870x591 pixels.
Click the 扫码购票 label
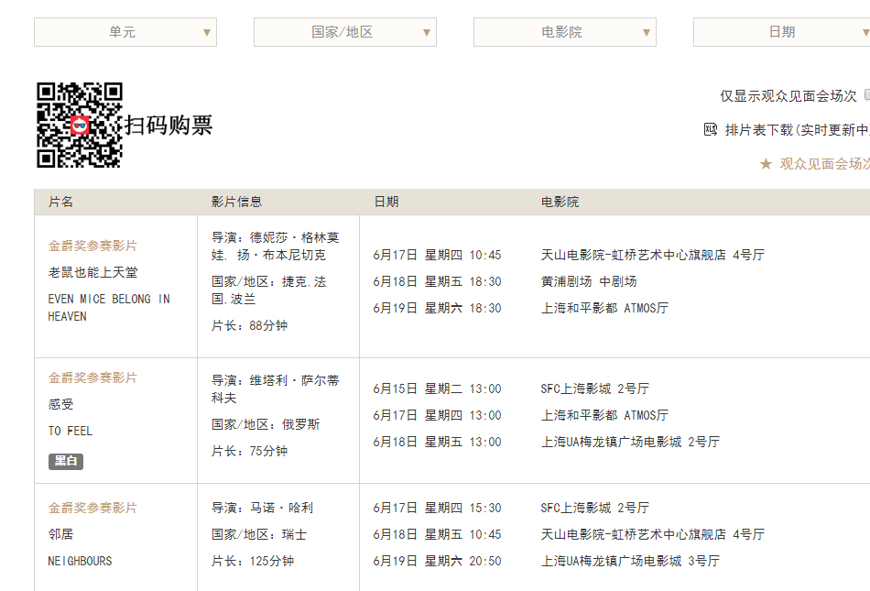click(x=169, y=126)
